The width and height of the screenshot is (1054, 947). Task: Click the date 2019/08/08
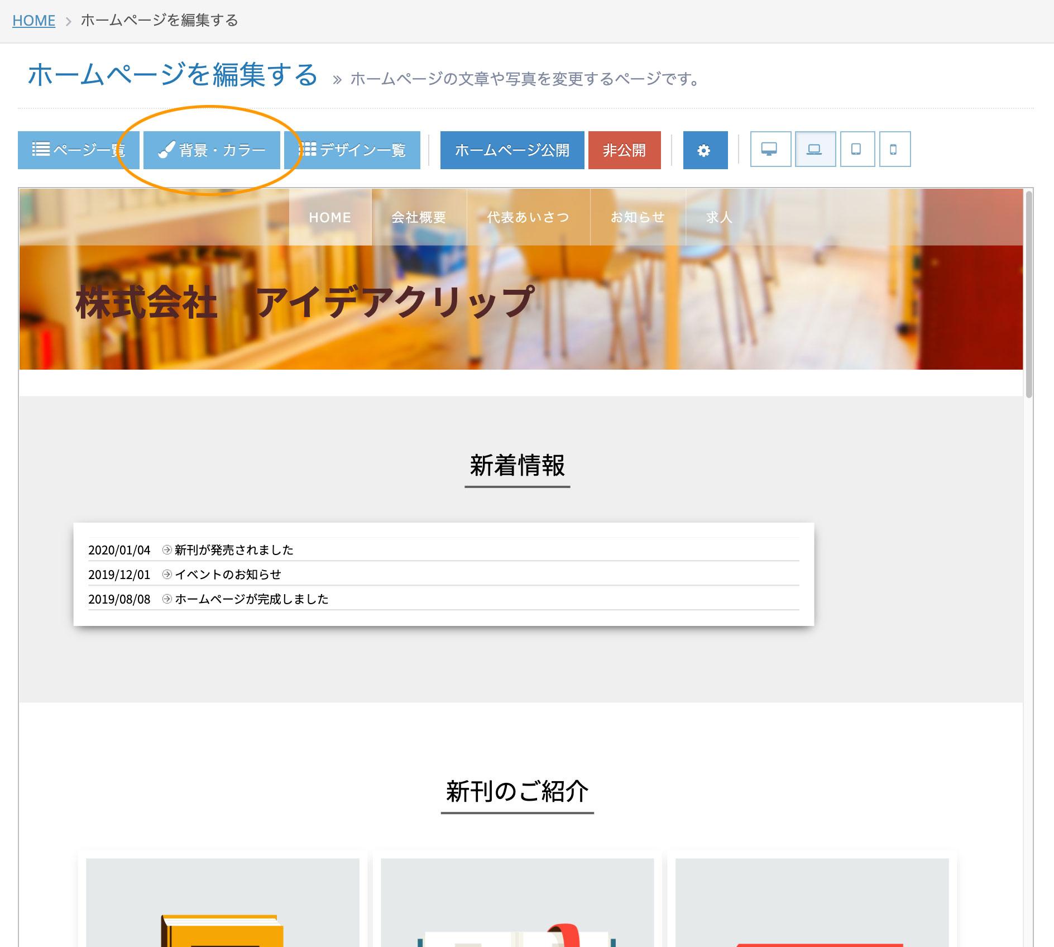tap(119, 599)
